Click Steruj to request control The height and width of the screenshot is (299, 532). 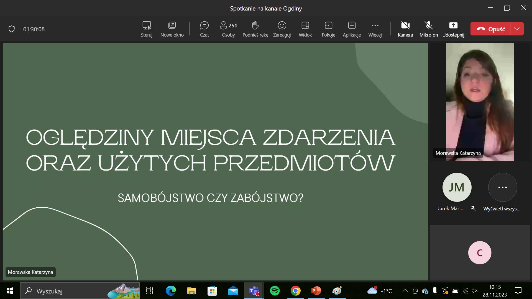click(x=147, y=29)
